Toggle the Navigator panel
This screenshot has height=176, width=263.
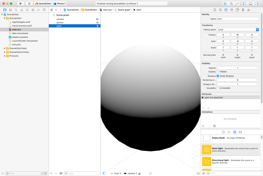(x=245, y=4)
